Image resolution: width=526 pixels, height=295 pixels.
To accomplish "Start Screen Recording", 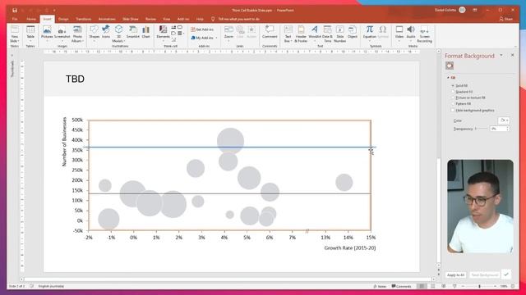I will click(424, 34).
